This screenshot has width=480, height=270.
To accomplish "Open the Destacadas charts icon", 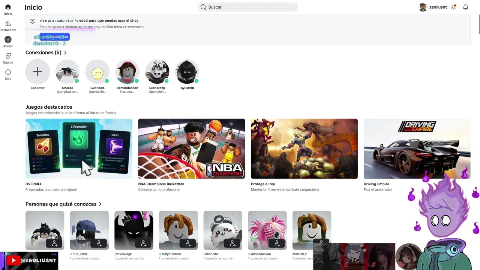I will [8, 24].
